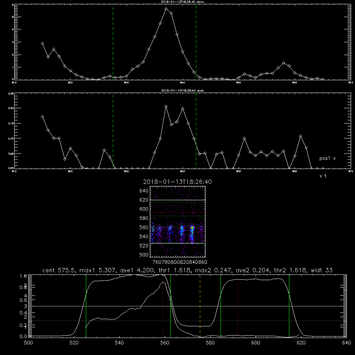
Task: Click the red dotted line near 559 in bottom plot
Action: pos(163,306)
